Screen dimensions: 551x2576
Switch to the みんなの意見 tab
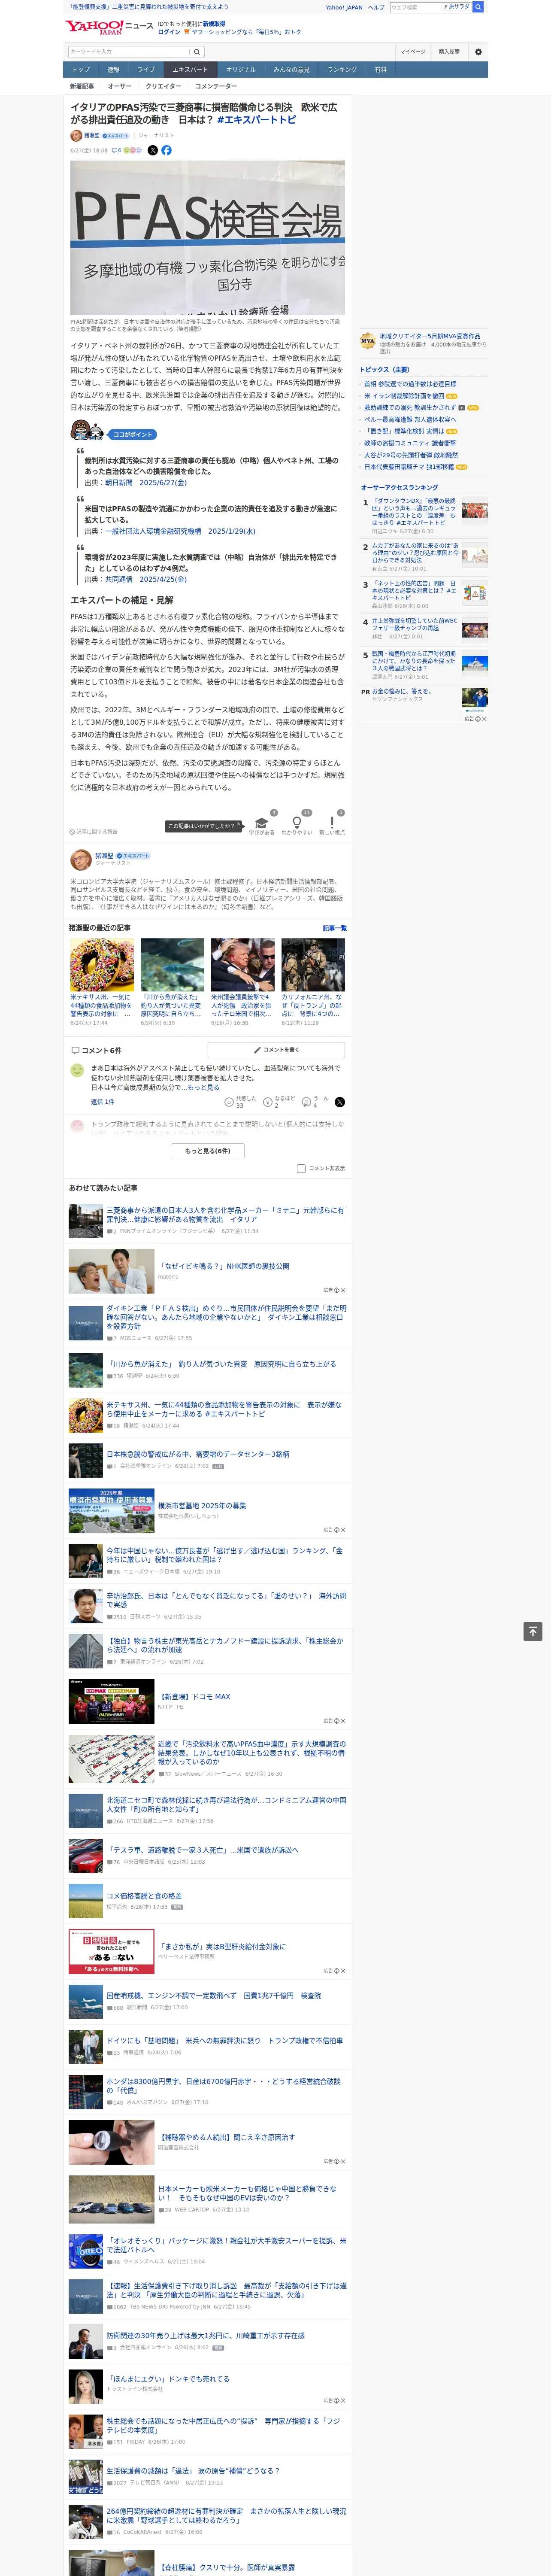click(x=292, y=70)
